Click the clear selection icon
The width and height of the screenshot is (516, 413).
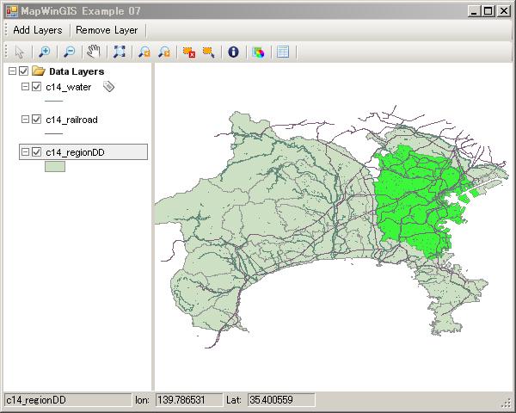coord(188,52)
